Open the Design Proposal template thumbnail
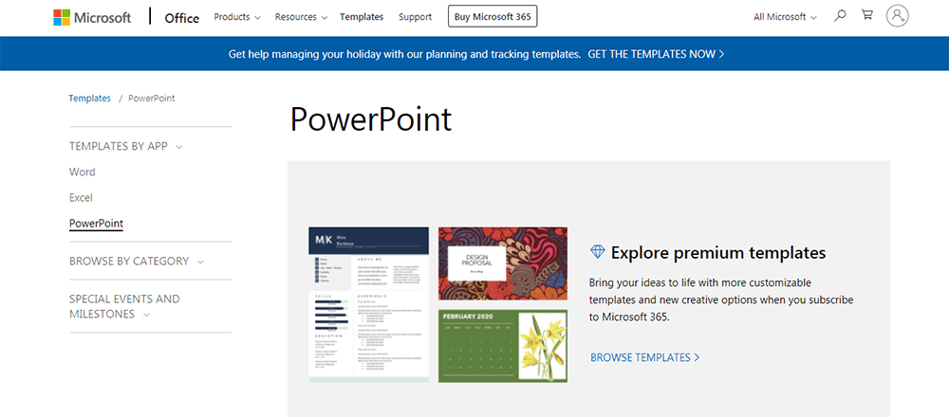Viewport: 949px width, 417px height. click(x=502, y=263)
